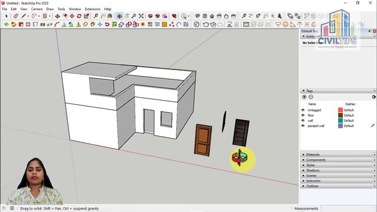Image resolution: width=377 pixels, height=212 pixels.
Task: Sort tags by Name column header
Action: [312, 104]
